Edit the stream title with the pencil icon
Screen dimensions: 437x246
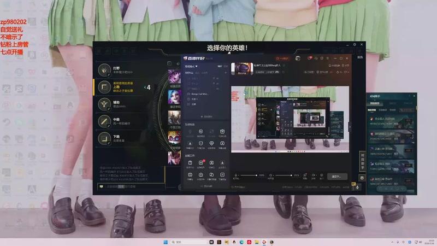point(284,65)
